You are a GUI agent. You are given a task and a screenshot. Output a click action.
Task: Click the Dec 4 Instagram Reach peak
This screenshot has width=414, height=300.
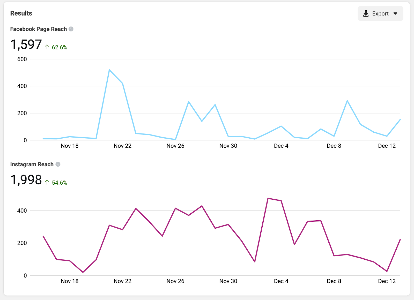coord(268,198)
